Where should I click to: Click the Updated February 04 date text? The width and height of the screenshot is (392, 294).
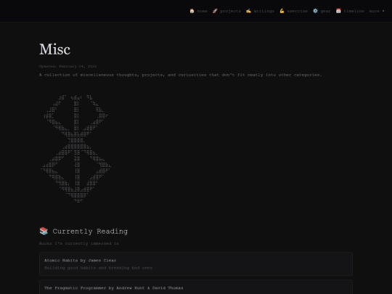(x=68, y=66)
